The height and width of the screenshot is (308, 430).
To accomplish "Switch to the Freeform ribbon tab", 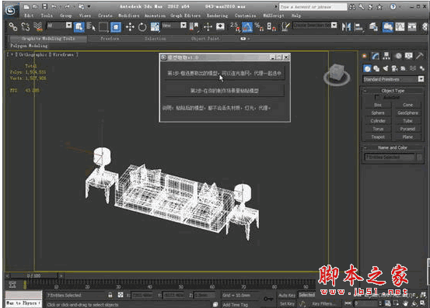I will (110, 39).
